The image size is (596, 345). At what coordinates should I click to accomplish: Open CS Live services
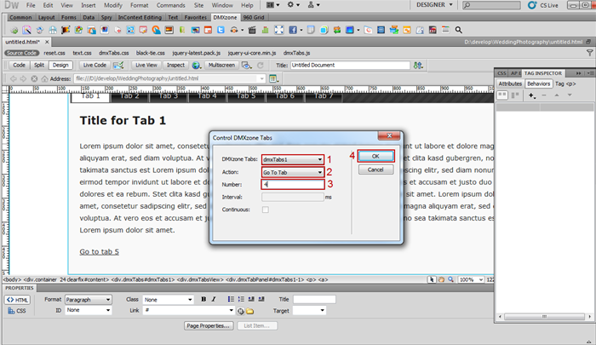pos(543,5)
